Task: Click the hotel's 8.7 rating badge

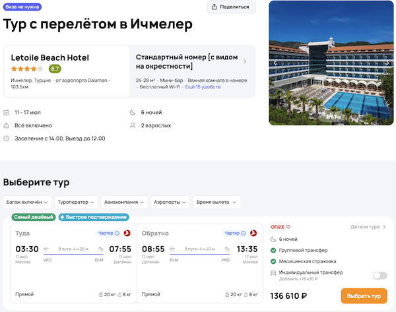Action: (x=54, y=69)
